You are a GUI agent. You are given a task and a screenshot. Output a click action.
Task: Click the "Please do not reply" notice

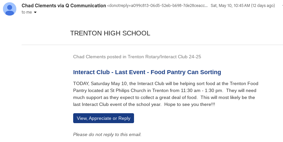(107, 134)
